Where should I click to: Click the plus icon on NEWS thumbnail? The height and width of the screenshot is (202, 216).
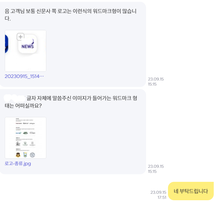20,37
